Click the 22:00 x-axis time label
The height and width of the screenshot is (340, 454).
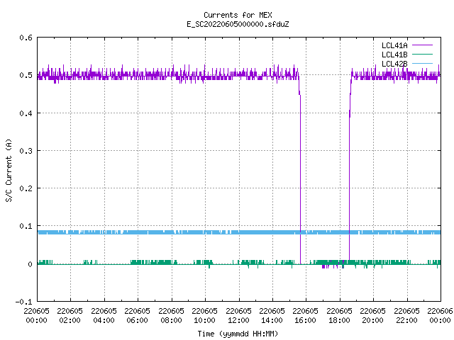click(x=406, y=320)
